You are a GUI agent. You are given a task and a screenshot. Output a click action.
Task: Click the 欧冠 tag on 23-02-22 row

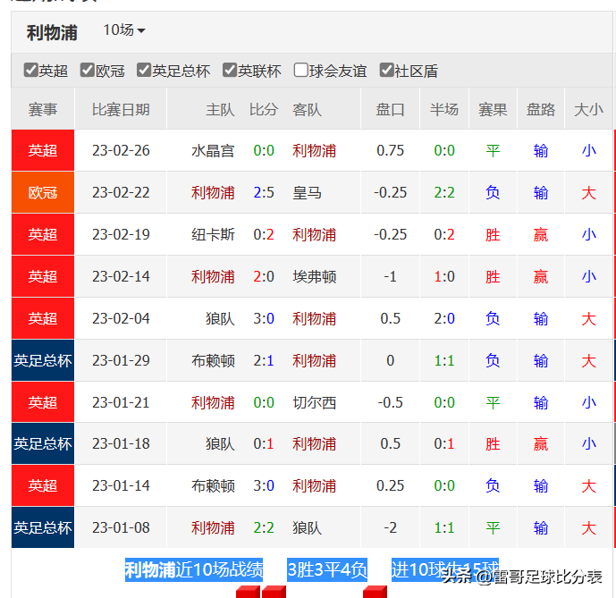43,193
